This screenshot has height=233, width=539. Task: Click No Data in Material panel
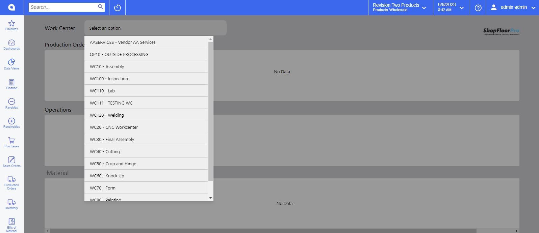tap(284, 203)
